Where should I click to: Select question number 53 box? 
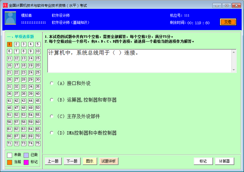click(x=24, y=115)
